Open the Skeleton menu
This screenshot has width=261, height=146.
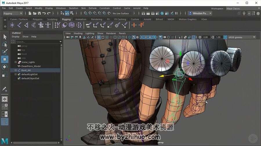73,8
